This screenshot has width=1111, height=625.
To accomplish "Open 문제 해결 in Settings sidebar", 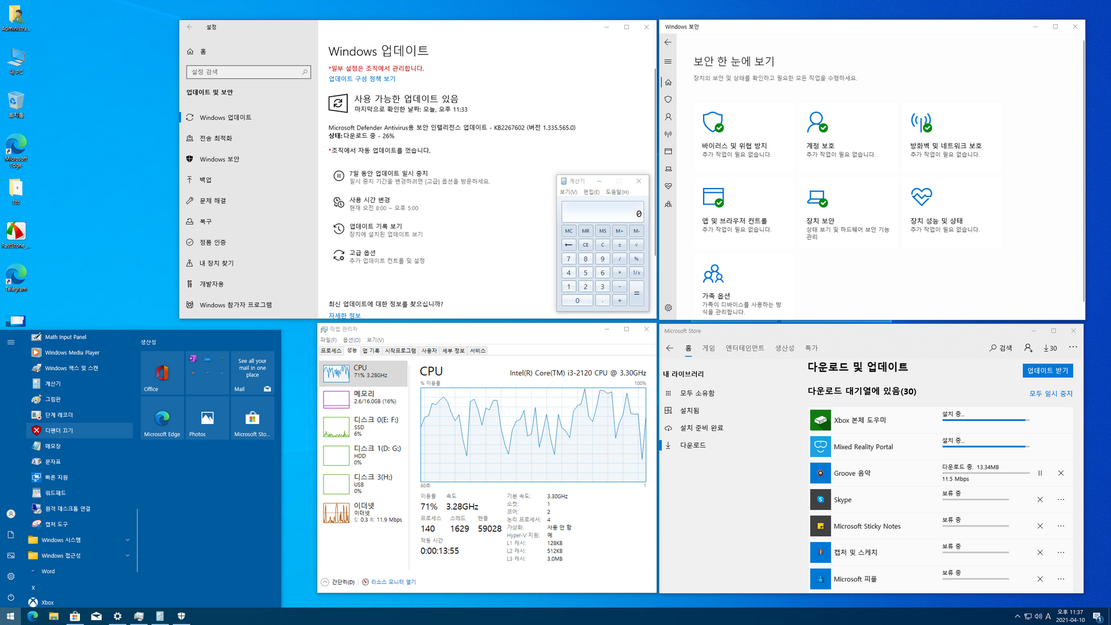I will click(249, 201).
